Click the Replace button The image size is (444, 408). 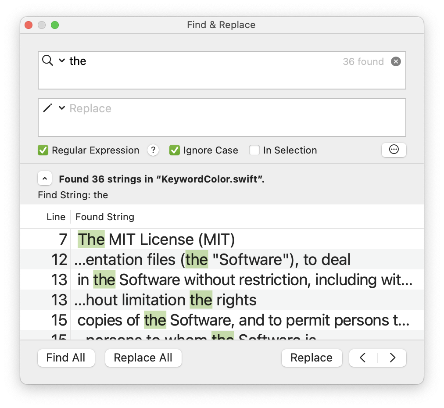(312, 358)
